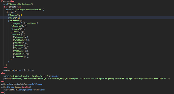Select 'wallet.Value = sessionData' line
This screenshot has width=174, height=94.
pos(22,84)
